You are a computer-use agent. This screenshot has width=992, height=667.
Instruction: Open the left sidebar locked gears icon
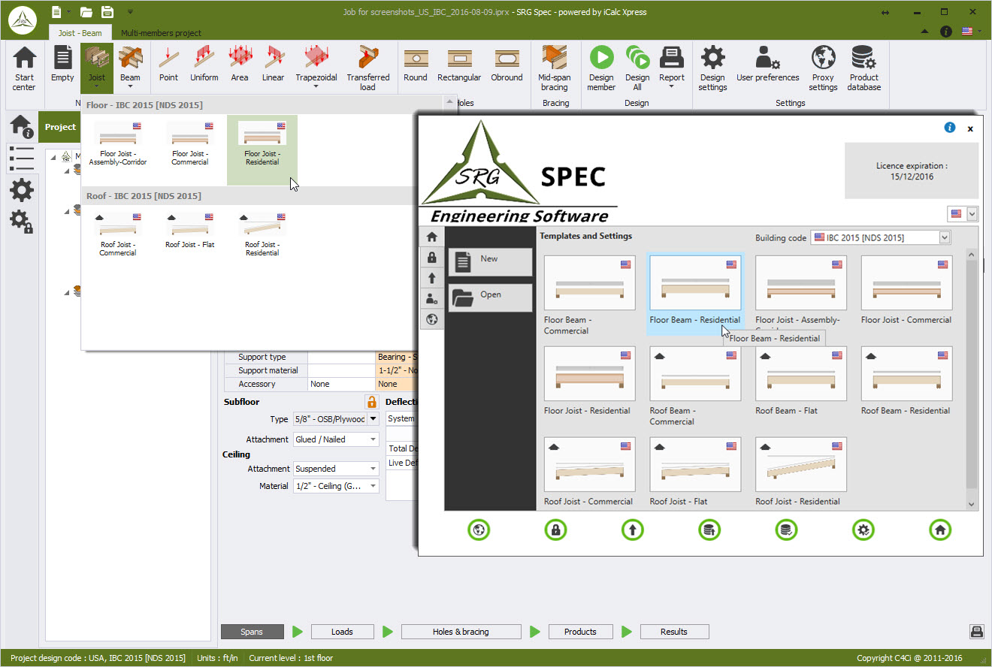tap(21, 222)
